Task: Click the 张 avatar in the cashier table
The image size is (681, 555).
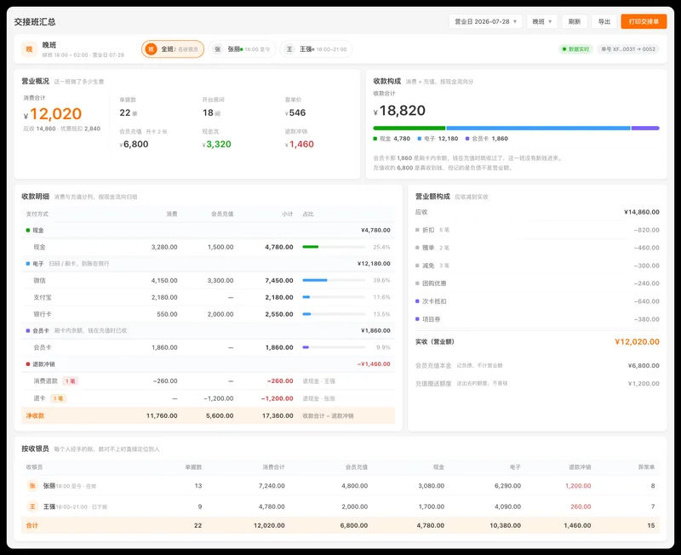Action: (32, 485)
